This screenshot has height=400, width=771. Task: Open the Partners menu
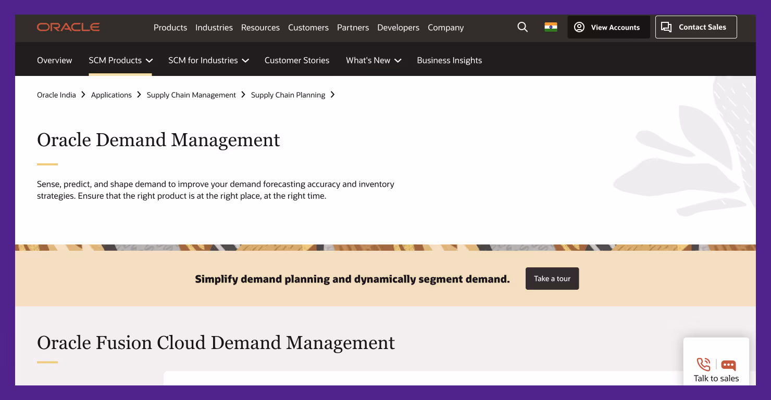[353, 28]
